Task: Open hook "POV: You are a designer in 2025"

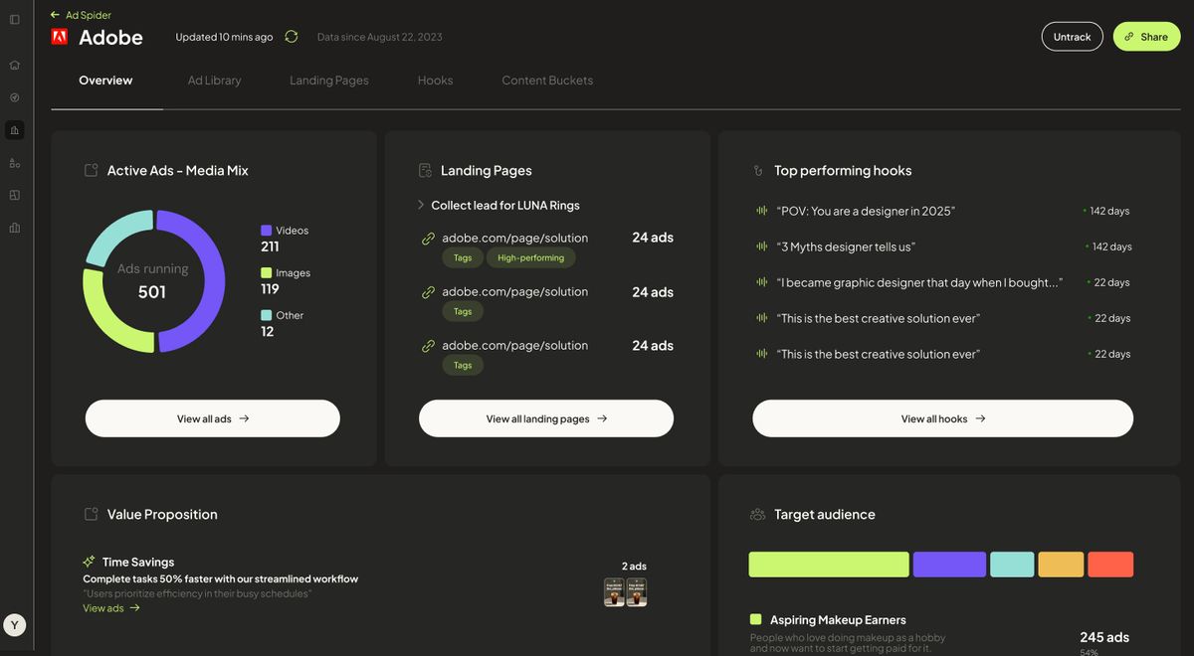Action: click(x=866, y=211)
